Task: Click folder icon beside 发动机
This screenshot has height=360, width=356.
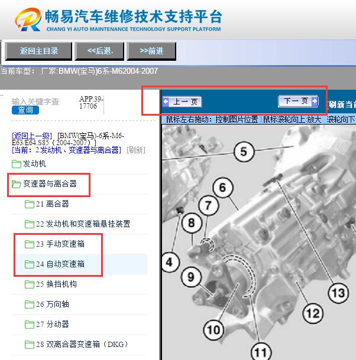Action: pos(17,164)
